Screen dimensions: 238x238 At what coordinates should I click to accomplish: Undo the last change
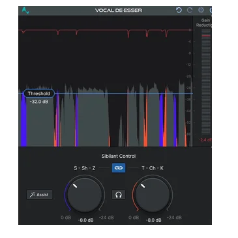point(179,10)
